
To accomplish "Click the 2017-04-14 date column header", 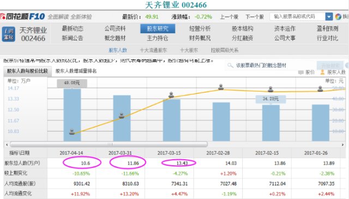I will click(x=71, y=153).
